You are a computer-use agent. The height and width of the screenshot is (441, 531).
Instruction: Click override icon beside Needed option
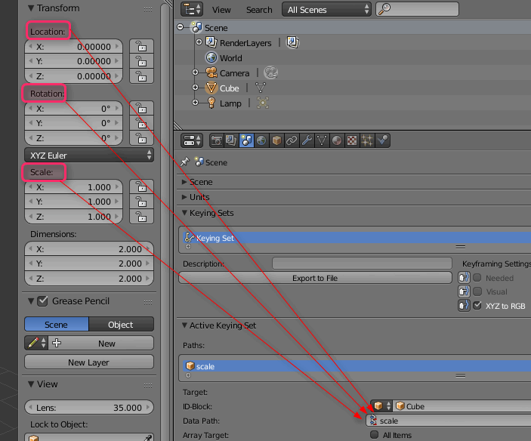point(464,278)
